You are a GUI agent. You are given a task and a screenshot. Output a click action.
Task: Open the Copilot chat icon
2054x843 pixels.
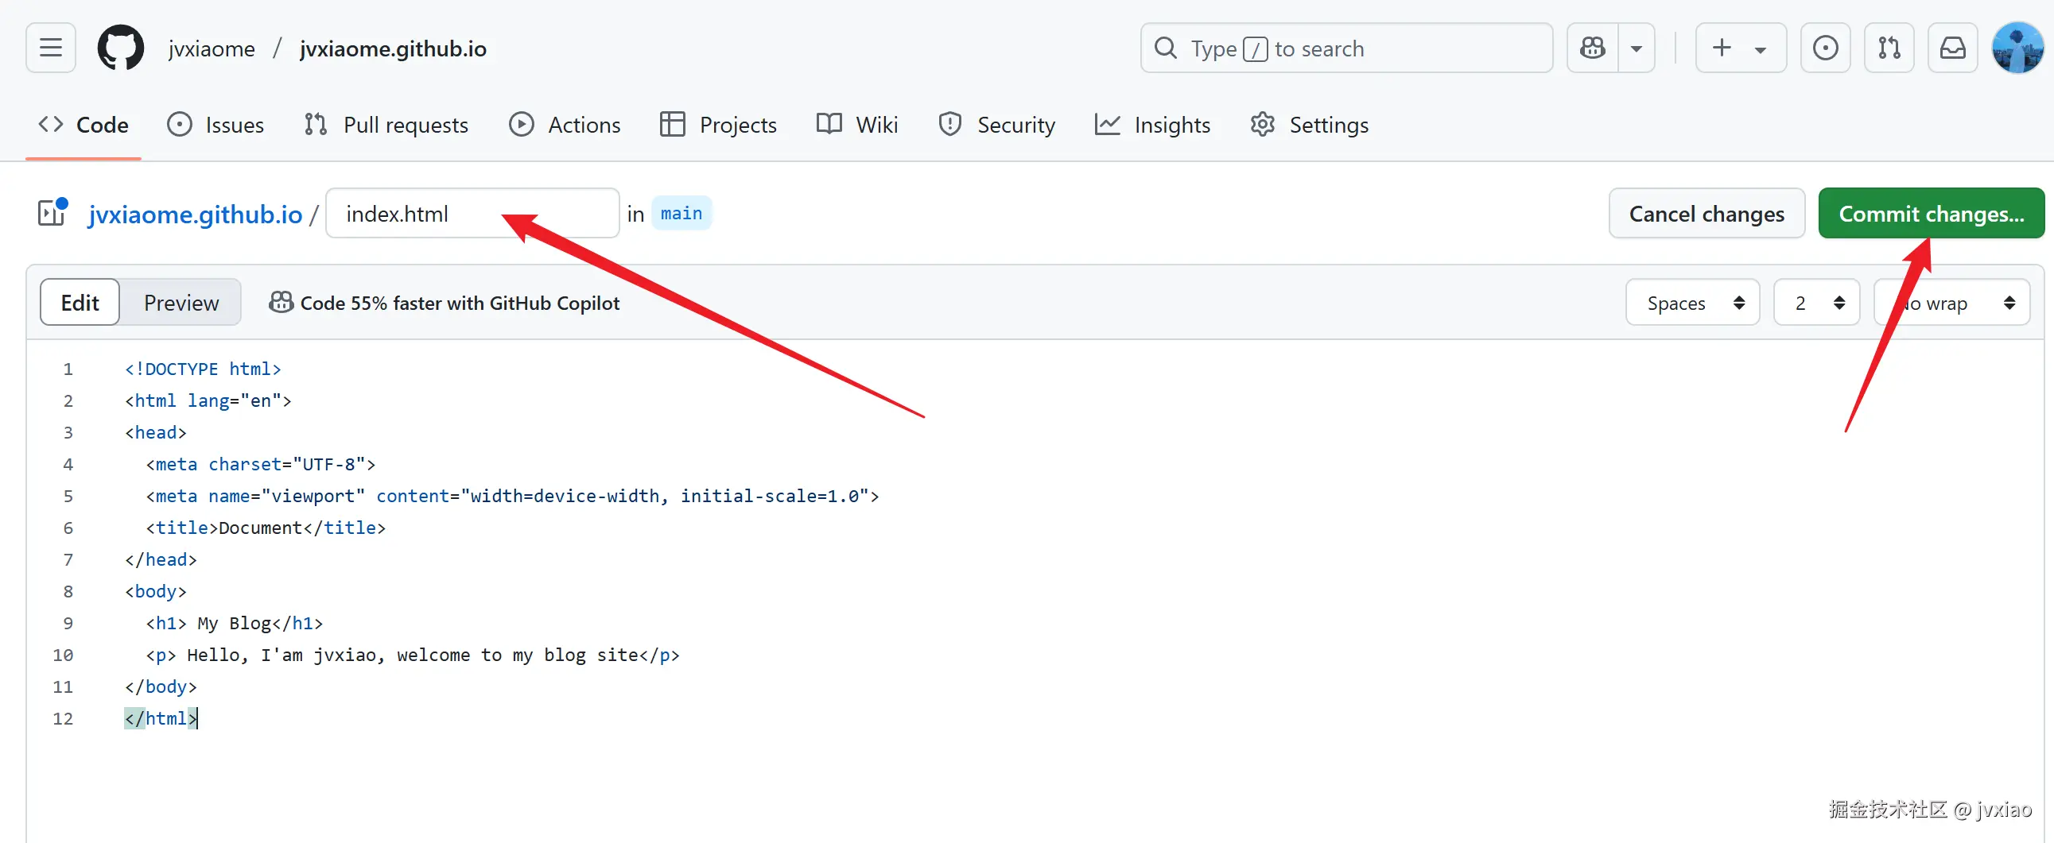(x=1592, y=48)
